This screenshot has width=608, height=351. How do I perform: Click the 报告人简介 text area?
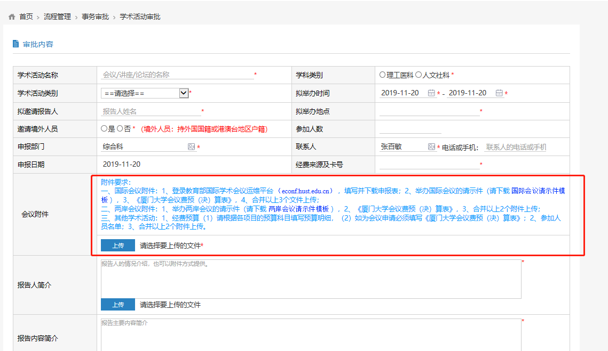311,279
